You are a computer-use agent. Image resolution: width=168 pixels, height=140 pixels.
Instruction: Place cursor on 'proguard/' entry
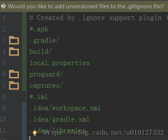[46, 74]
